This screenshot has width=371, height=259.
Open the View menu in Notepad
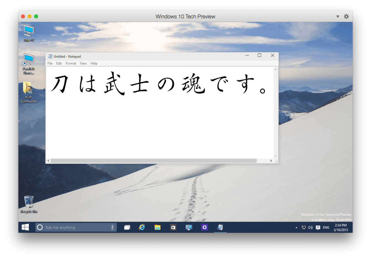point(83,63)
